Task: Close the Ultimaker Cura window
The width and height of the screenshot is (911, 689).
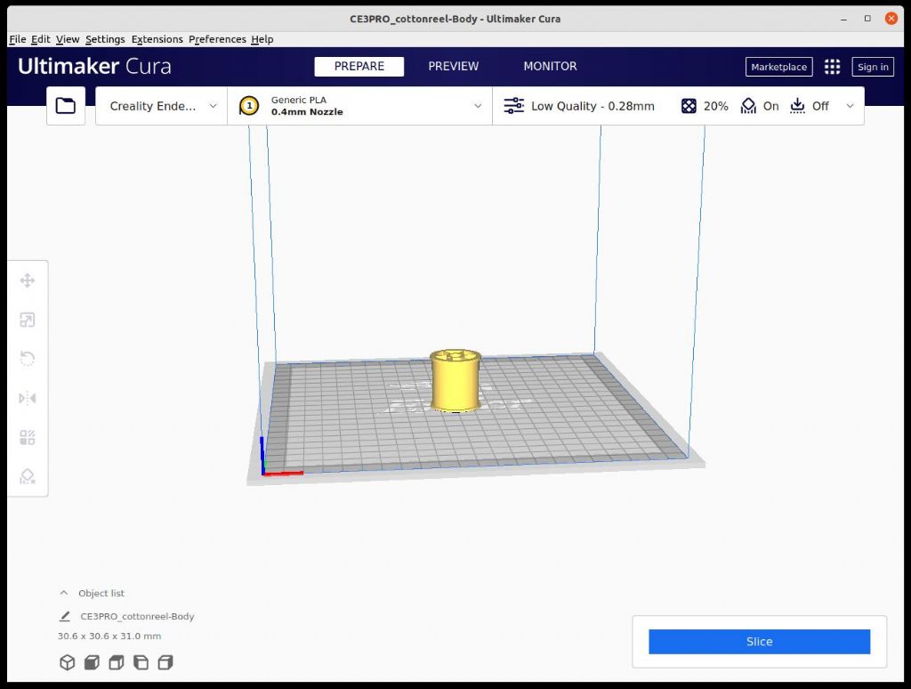Action: pyautogui.click(x=891, y=19)
